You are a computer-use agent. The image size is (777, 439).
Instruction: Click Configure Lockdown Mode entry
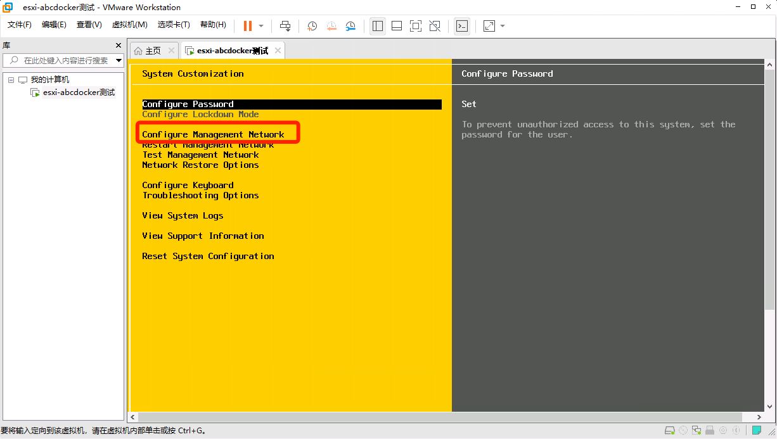pos(200,115)
